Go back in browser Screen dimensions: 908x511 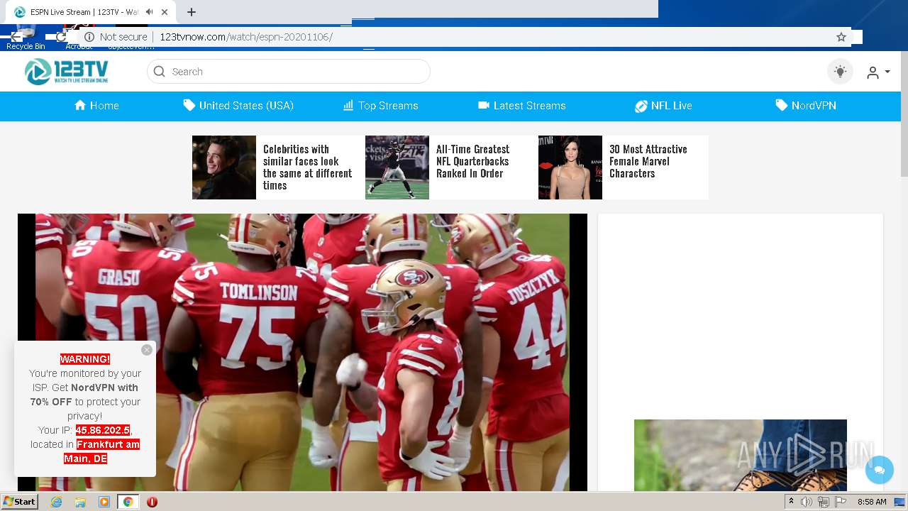[x=16, y=37]
